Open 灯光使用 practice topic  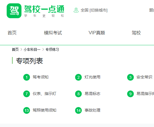tap(92, 77)
